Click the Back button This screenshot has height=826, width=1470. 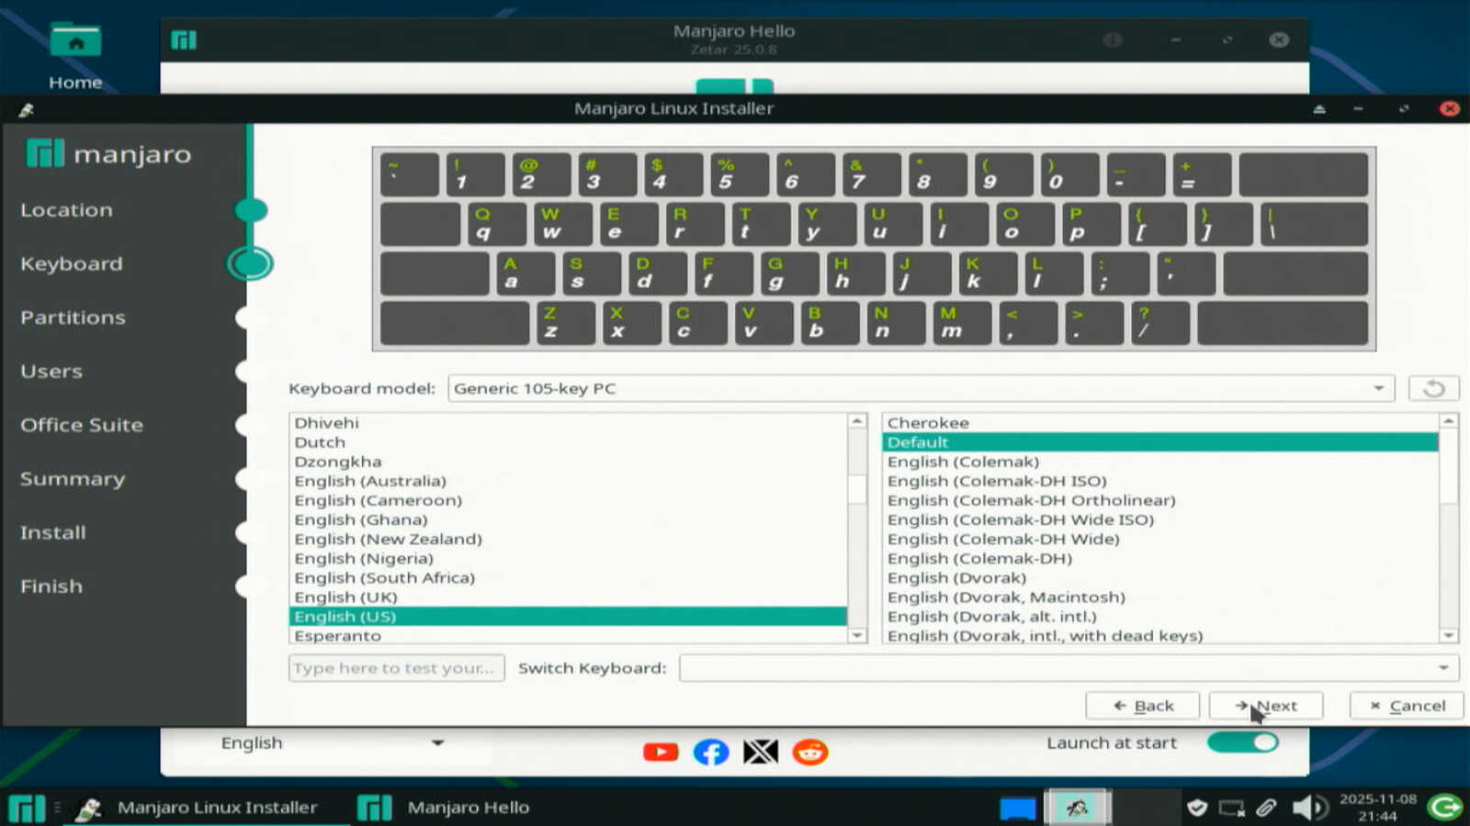pos(1143,706)
